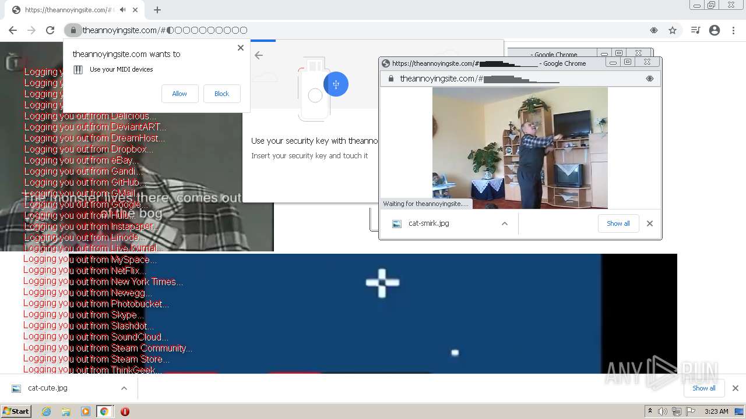Reload the main browser page
The width and height of the screenshot is (746, 419).
(50, 30)
